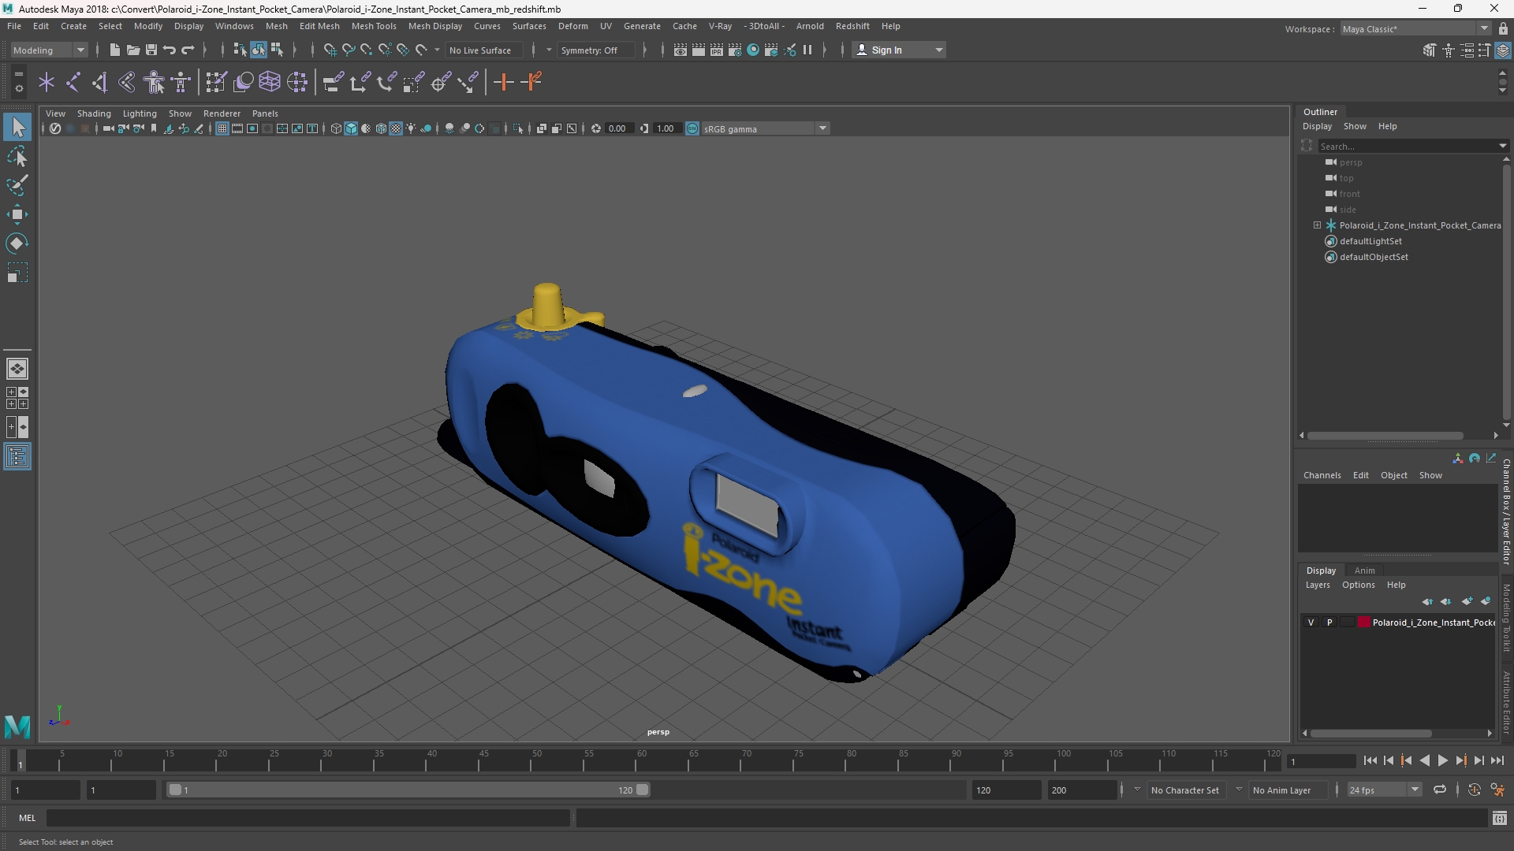Snap to grids icon
This screenshot has height=851, width=1514.
330,50
